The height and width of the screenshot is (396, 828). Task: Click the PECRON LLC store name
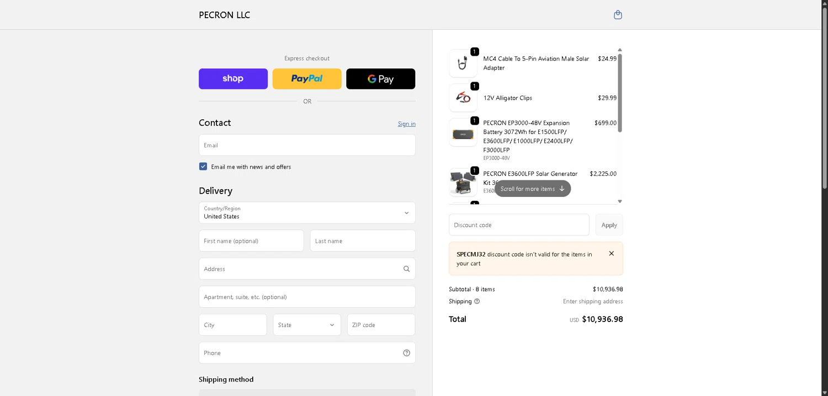tap(224, 15)
